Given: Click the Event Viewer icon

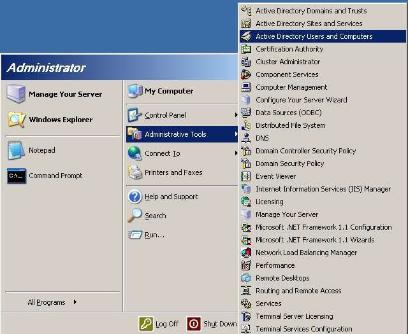Looking at the screenshot, I should pos(246,176).
